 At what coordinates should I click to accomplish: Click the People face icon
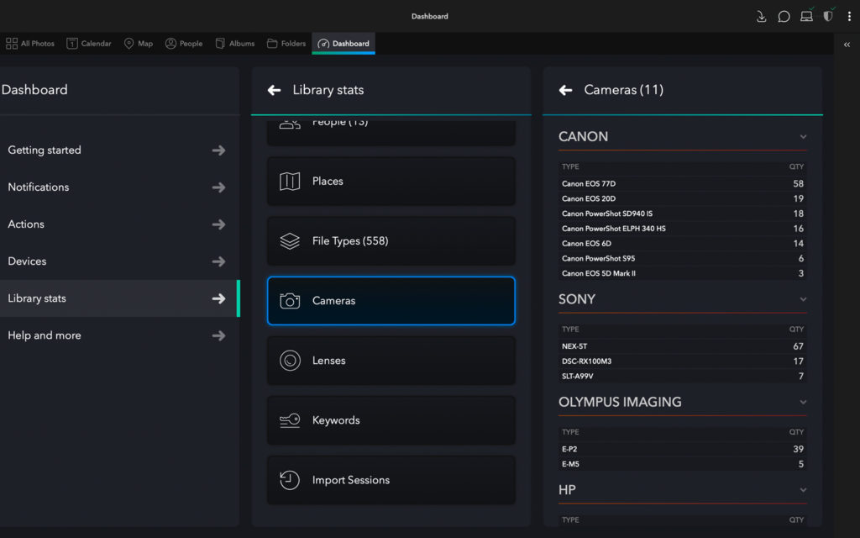point(170,44)
